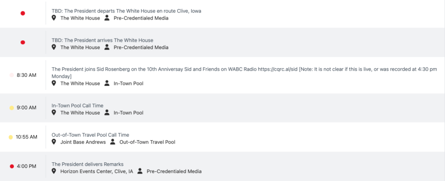This screenshot has width=445, height=181.
Task: Click location pin beside Horizon Events Center
Action: [x=54, y=171]
